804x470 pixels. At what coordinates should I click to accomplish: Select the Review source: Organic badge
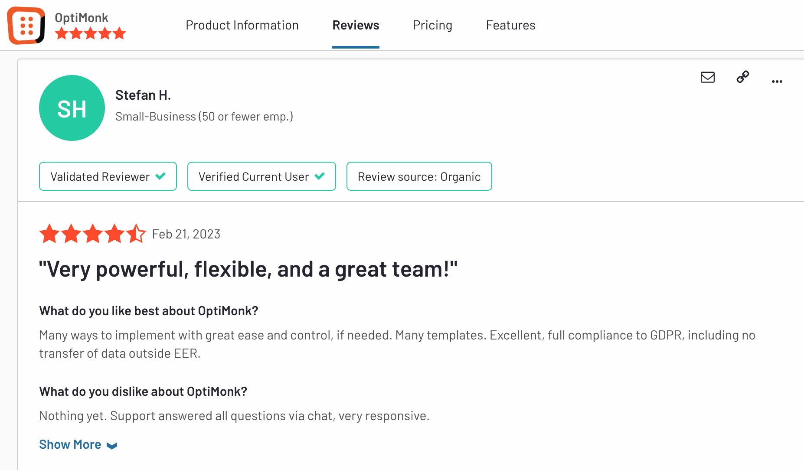(x=419, y=176)
